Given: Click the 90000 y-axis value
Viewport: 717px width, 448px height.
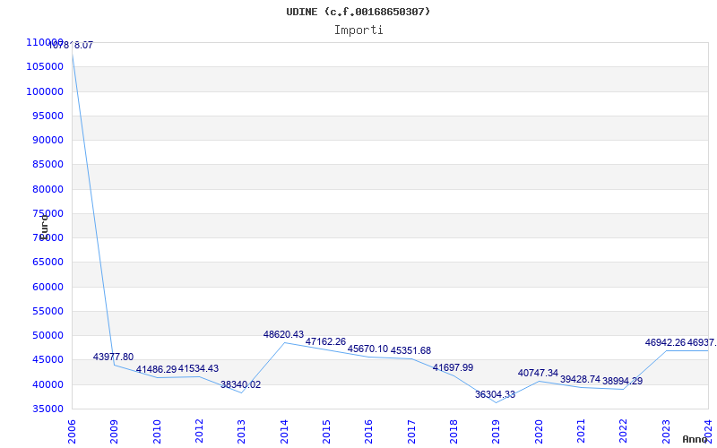Looking at the screenshot, I should pos(48,140).
